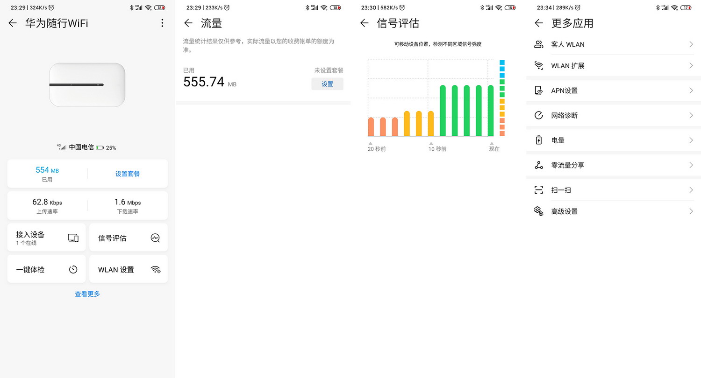Screen dimensions: 701x378
Task: Open 信号评估 via its signal graph icon
Action: (x=155, y=238)
